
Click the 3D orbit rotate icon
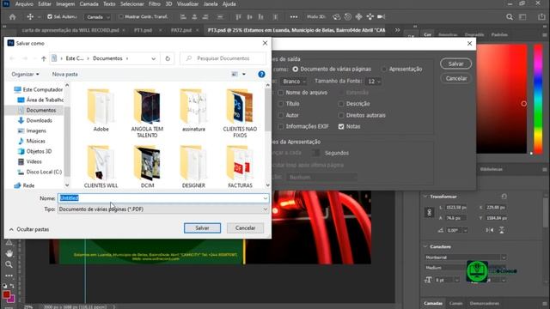coord(336,17)
